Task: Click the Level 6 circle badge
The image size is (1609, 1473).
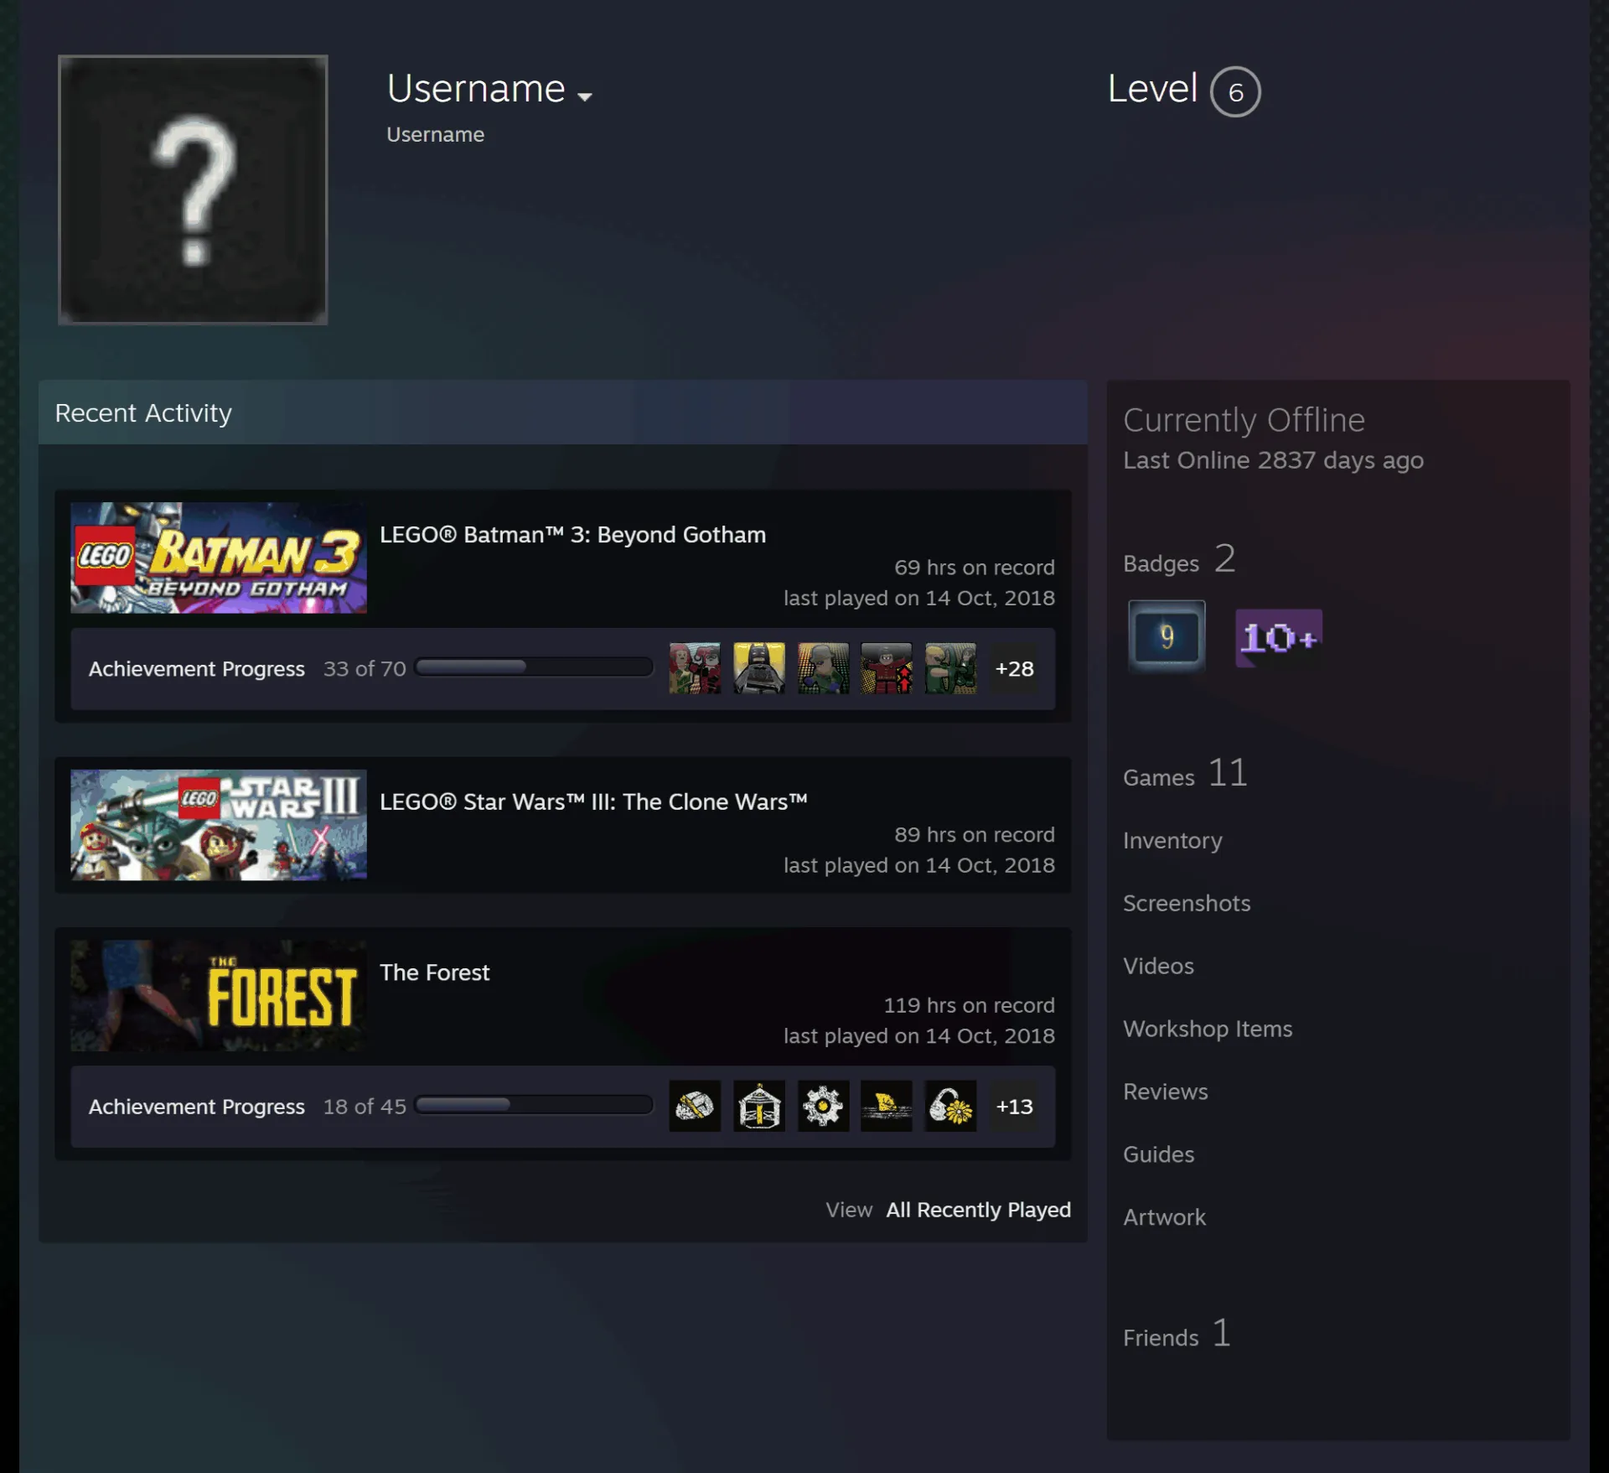Action: tap(1235, 91)
